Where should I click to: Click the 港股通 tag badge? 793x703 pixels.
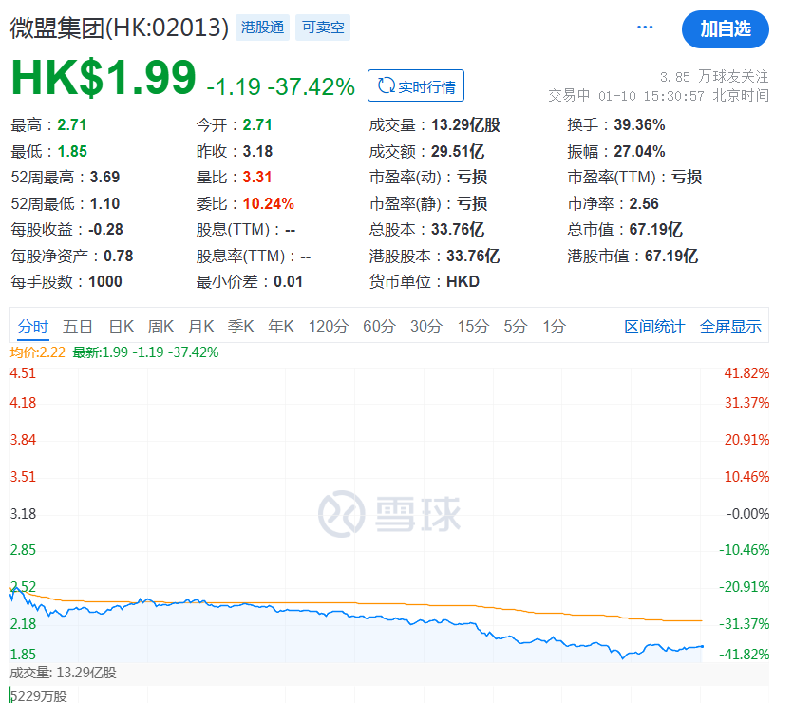click(x=261, y=28)
